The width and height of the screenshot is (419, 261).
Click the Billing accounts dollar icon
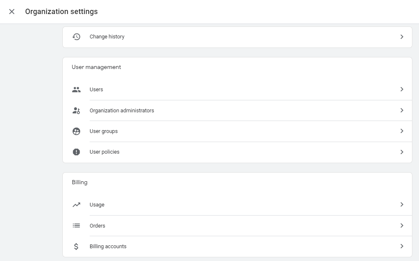point(76,247)
